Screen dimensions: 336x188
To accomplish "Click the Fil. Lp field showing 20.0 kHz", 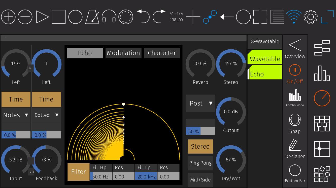I will click(146, 176).
